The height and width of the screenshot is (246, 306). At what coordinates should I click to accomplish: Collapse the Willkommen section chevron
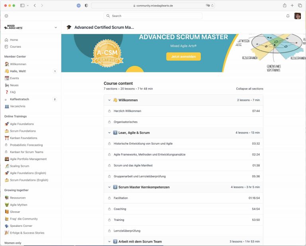click(x=109, y=100)
